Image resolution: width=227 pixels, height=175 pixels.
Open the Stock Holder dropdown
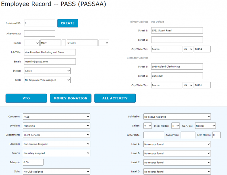point(175,126)
